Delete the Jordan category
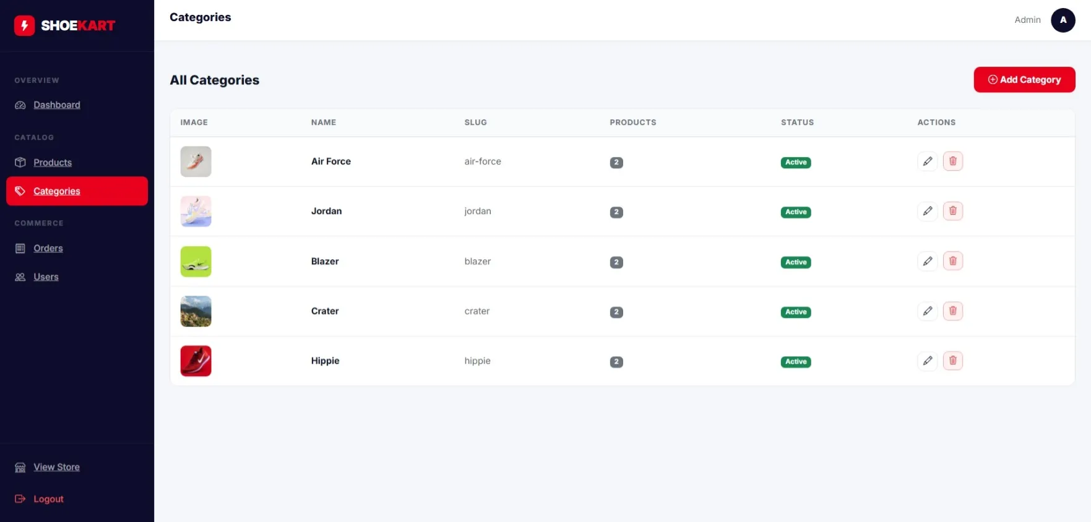 click(952, 211)
